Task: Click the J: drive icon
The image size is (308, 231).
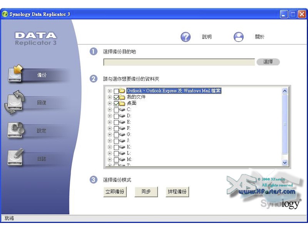Action: (122, 141)
